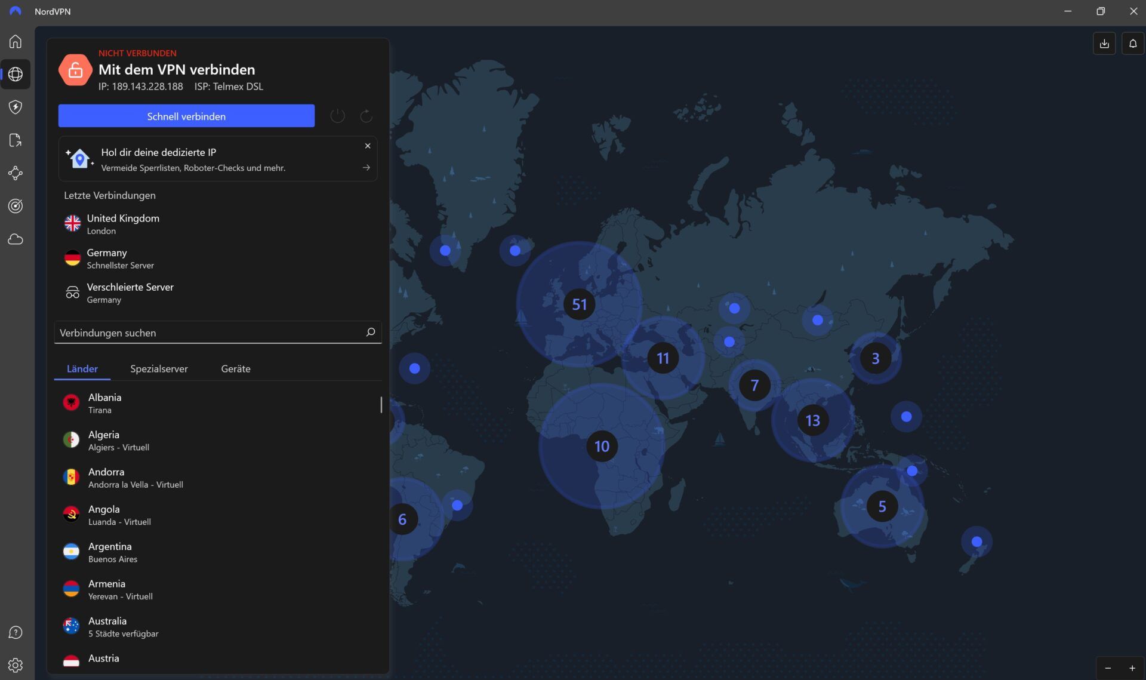Open settings gear icon
The height and width of the screenshot is (680, 1146).
tap(16, 665)
